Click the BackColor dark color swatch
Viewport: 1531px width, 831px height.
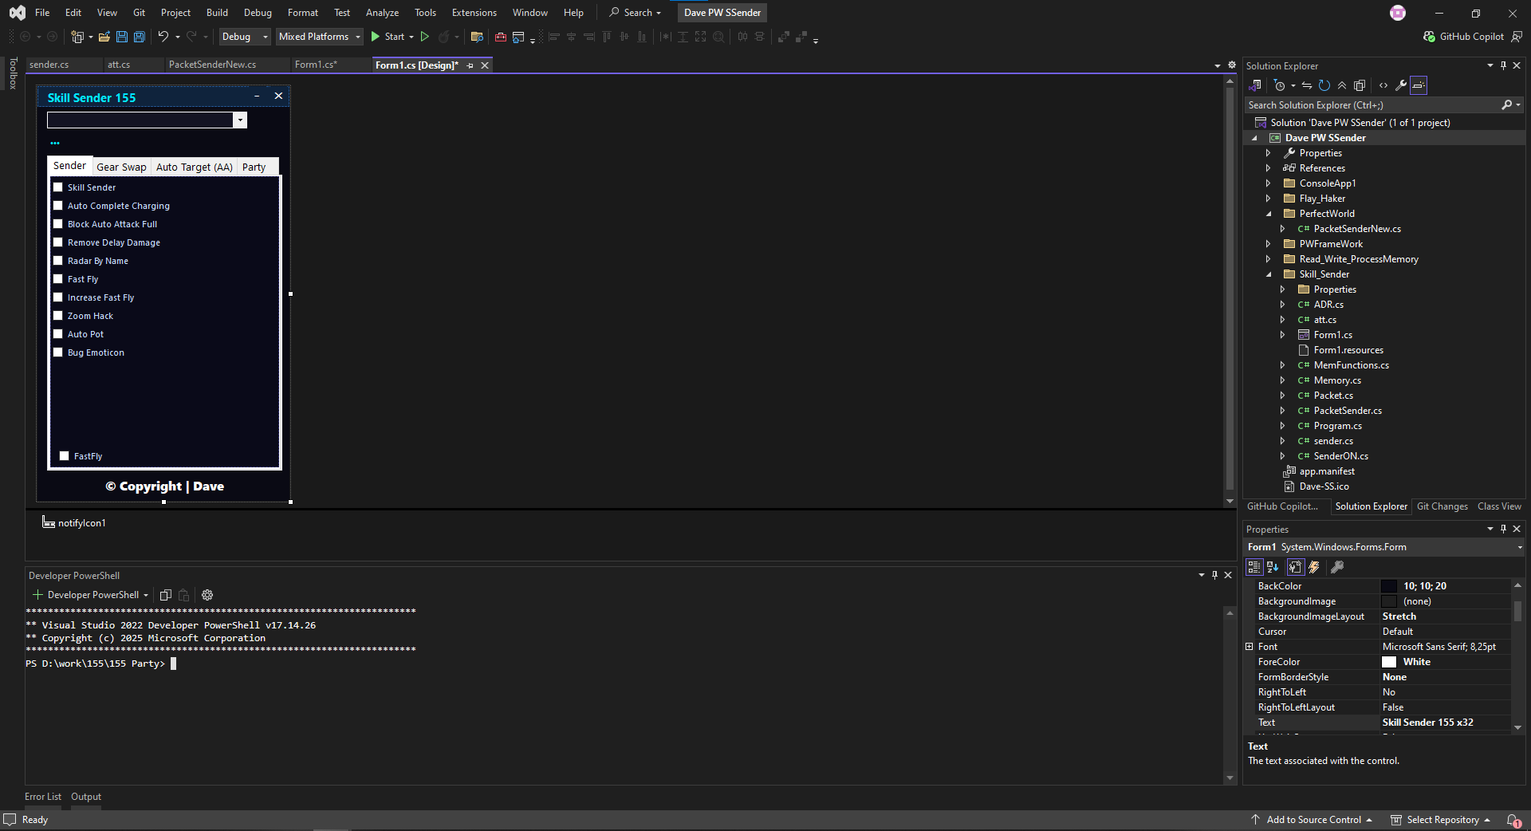click(x=1389, y=586)
